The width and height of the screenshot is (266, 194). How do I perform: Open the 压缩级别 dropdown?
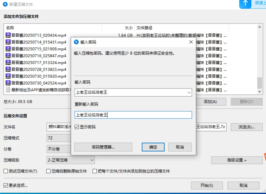[70, 160]
